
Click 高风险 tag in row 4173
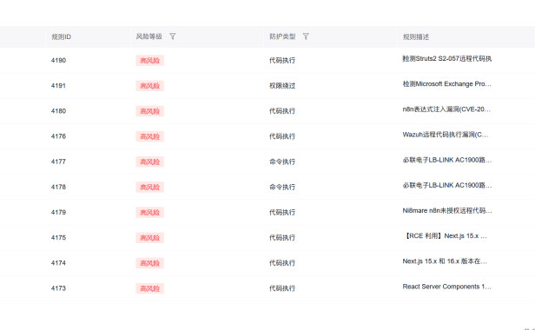(x=149, y=288)
